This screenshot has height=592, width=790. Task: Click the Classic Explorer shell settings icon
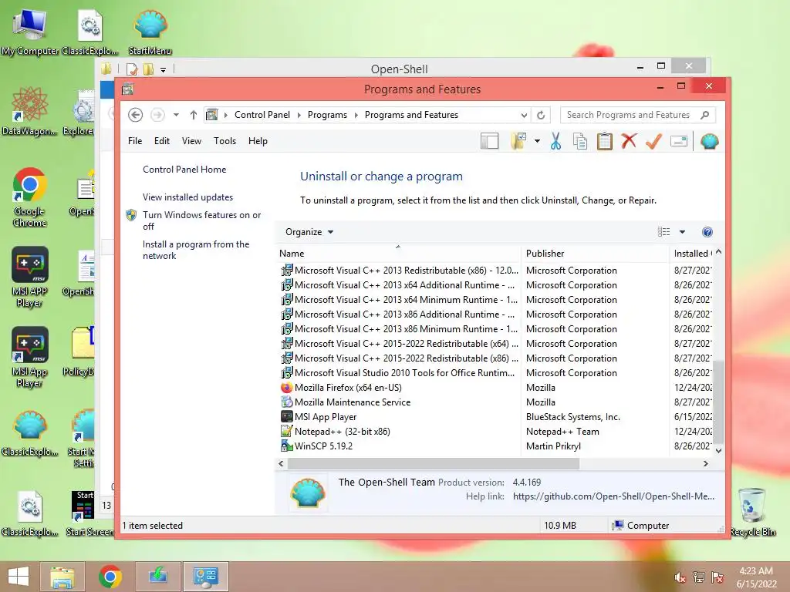(710, 142)
